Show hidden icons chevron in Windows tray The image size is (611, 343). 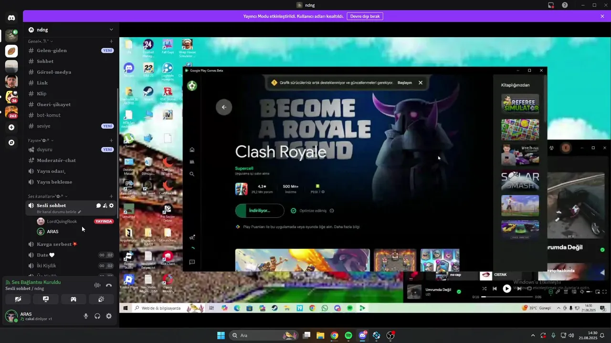click(533, 335)
